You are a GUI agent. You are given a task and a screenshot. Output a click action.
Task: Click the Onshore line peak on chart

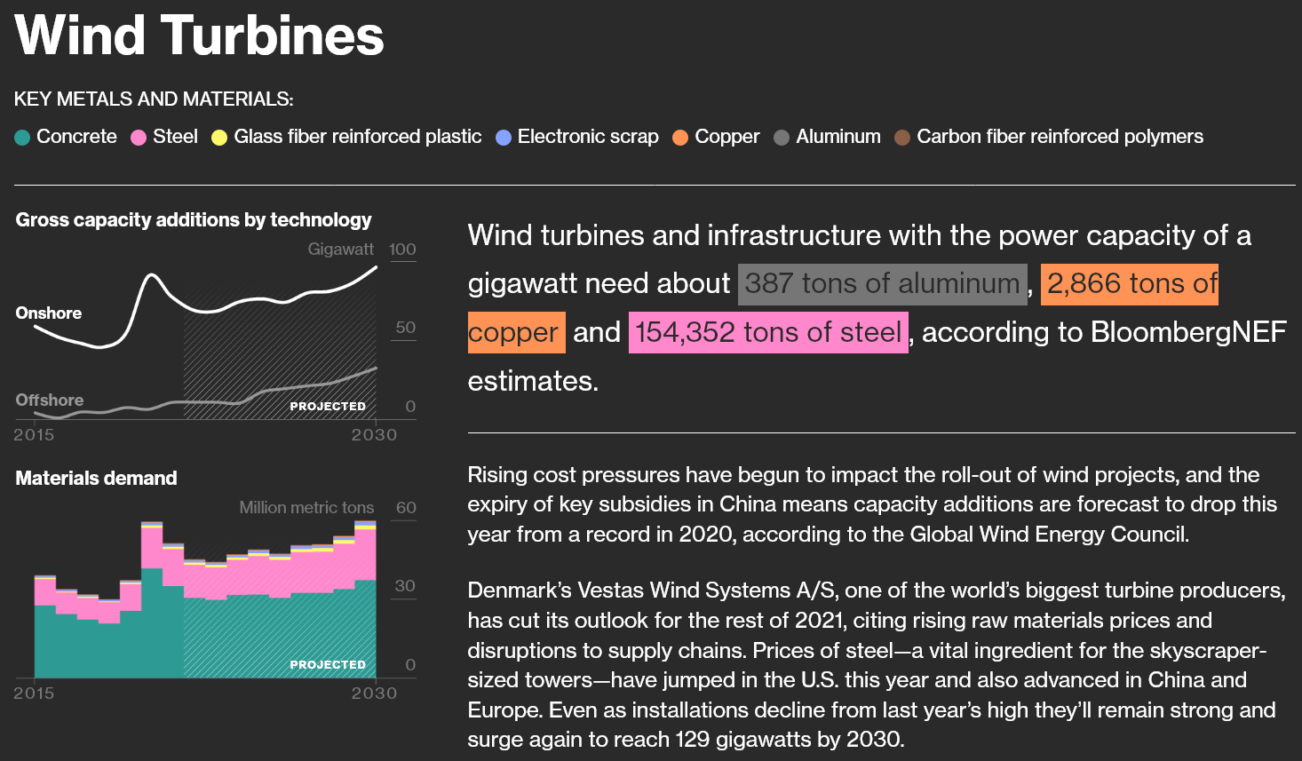pos(153,275)
